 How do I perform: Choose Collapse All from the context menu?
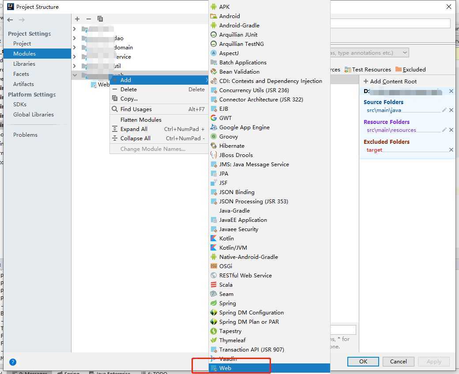(159, 138)
